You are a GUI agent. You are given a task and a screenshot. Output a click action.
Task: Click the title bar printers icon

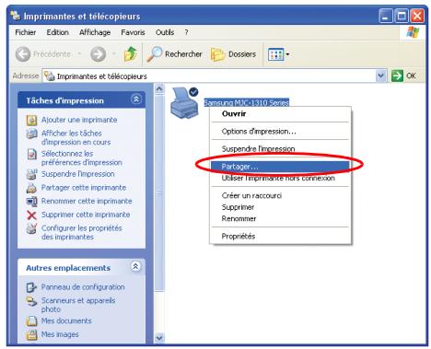point(16,16)
